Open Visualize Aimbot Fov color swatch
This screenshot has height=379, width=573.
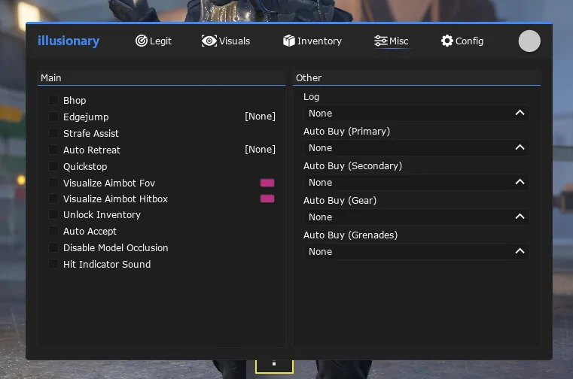click(267, 183)
